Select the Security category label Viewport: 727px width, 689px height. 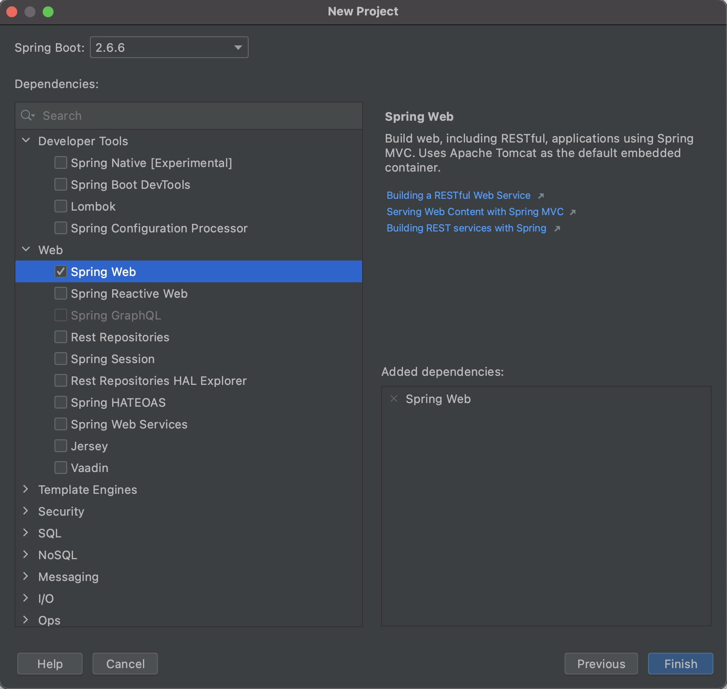point(61,512)
